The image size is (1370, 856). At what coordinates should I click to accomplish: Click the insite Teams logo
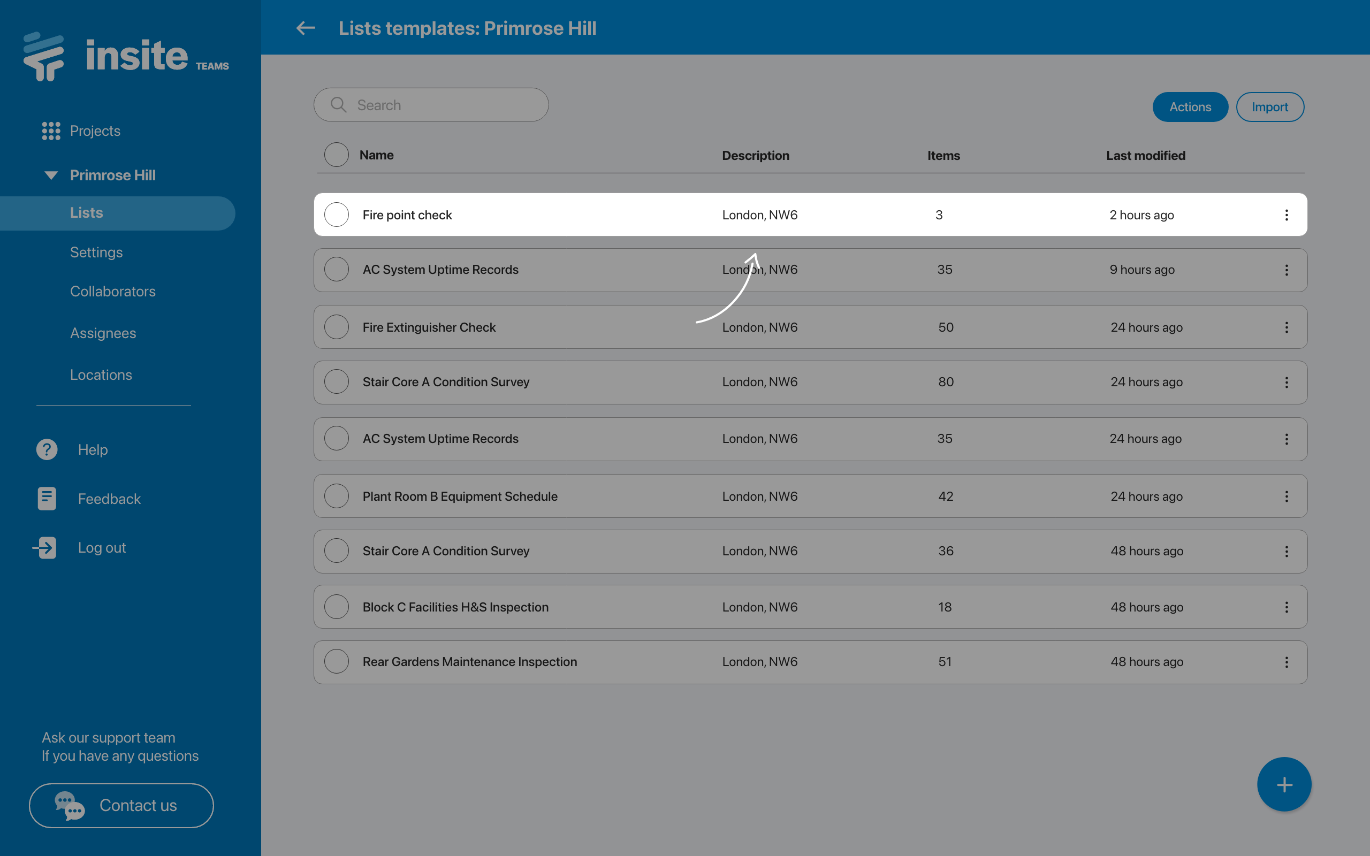[x=126, y=57]
